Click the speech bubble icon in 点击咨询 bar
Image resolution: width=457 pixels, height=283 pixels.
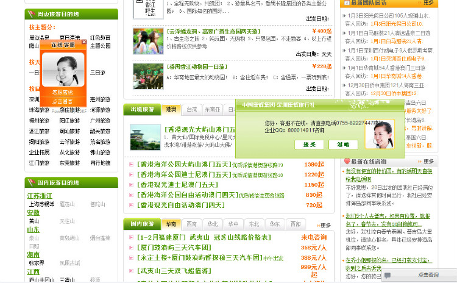coord(388,275)
